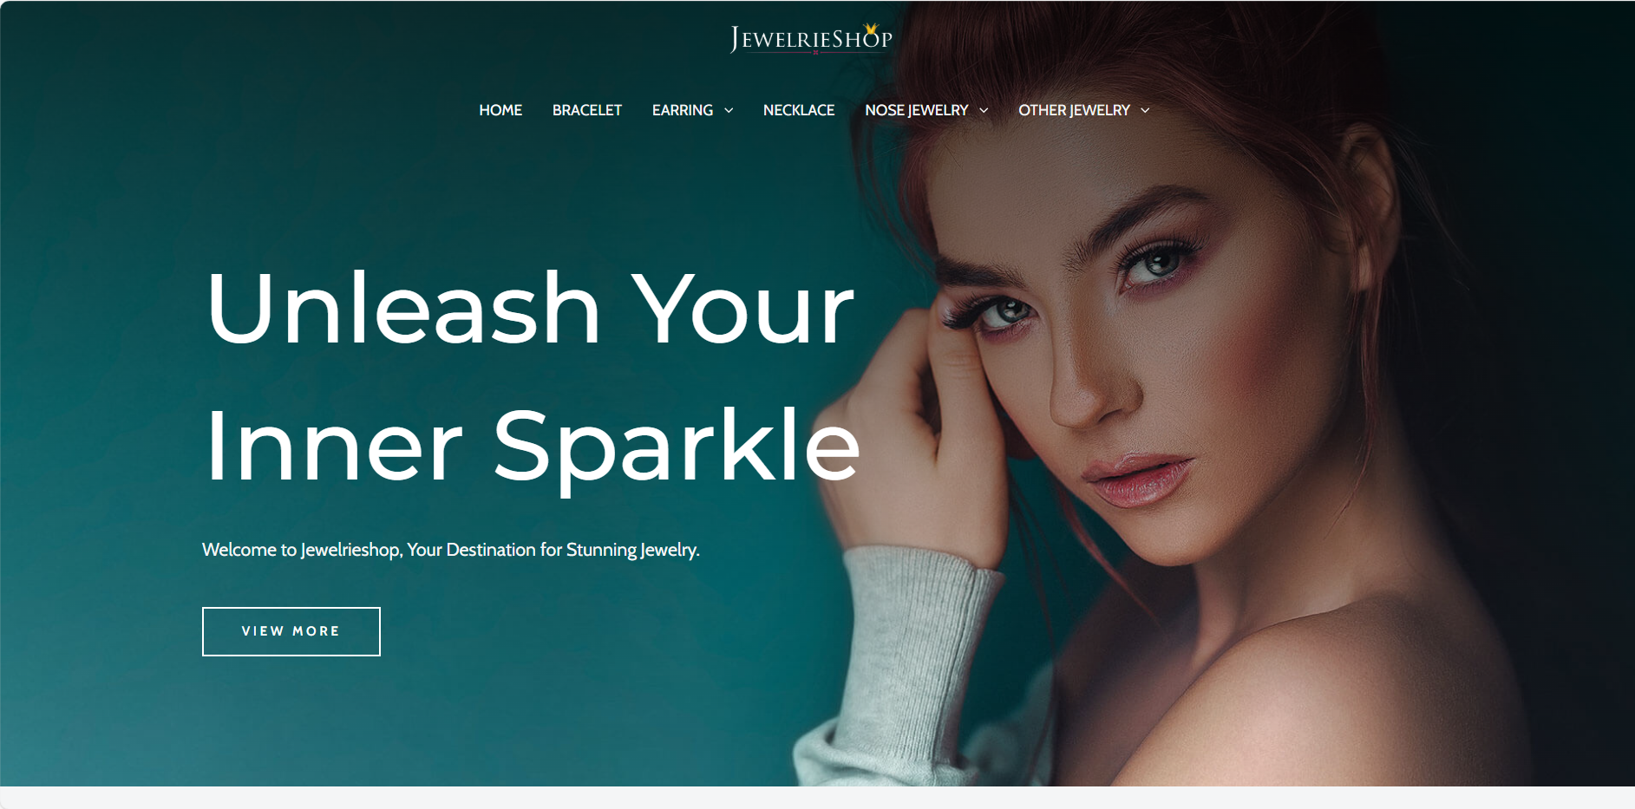Click the gold crown on the logo

[872, 29]
